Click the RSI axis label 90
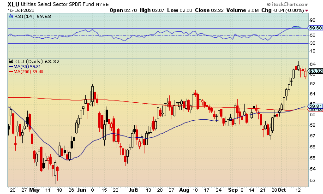The image size is (323, 194). coord(312,20)
